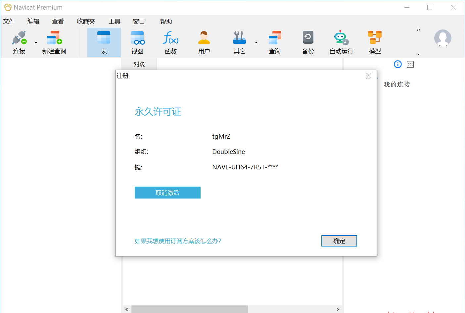465x313 pixels.
Task: Click the information panel icon
Action: pyautogui.click(x=398, y=64)
